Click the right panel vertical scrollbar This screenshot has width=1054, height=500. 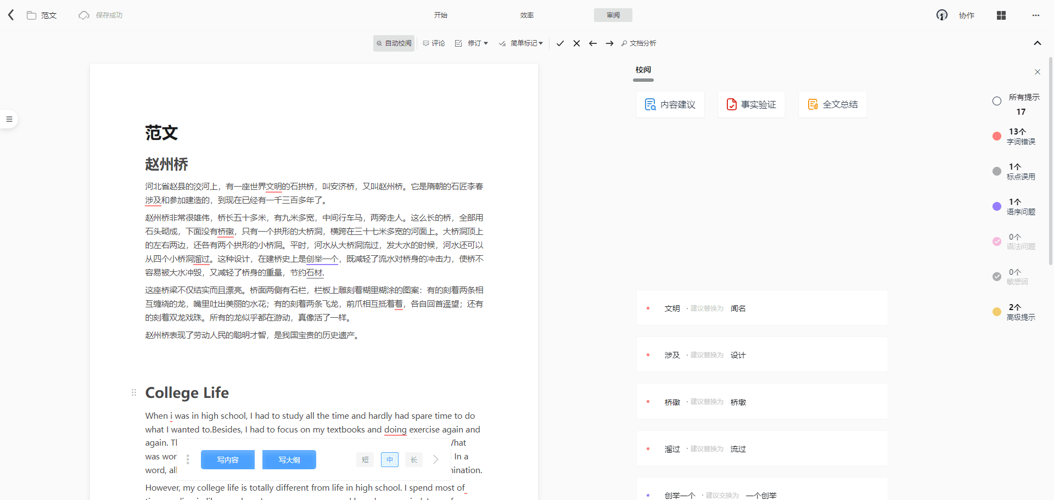pos(1051,162)
